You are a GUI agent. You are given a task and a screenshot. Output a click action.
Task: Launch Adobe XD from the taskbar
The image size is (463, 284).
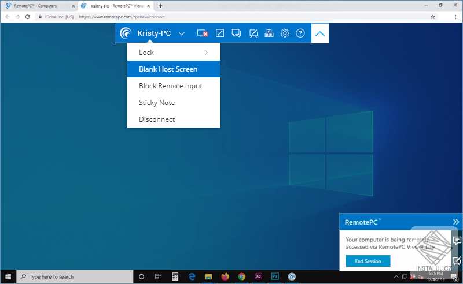(258, 276)
